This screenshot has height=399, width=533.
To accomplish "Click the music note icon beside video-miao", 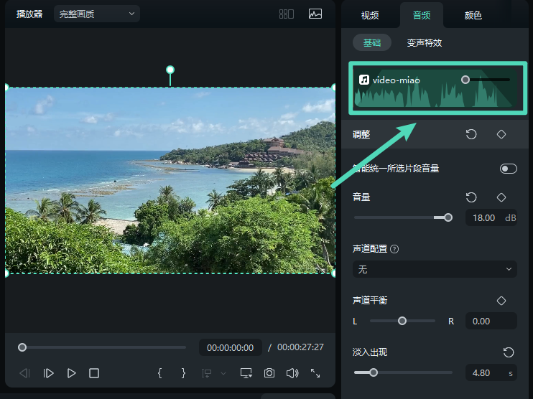I will (x=364, y=80).
